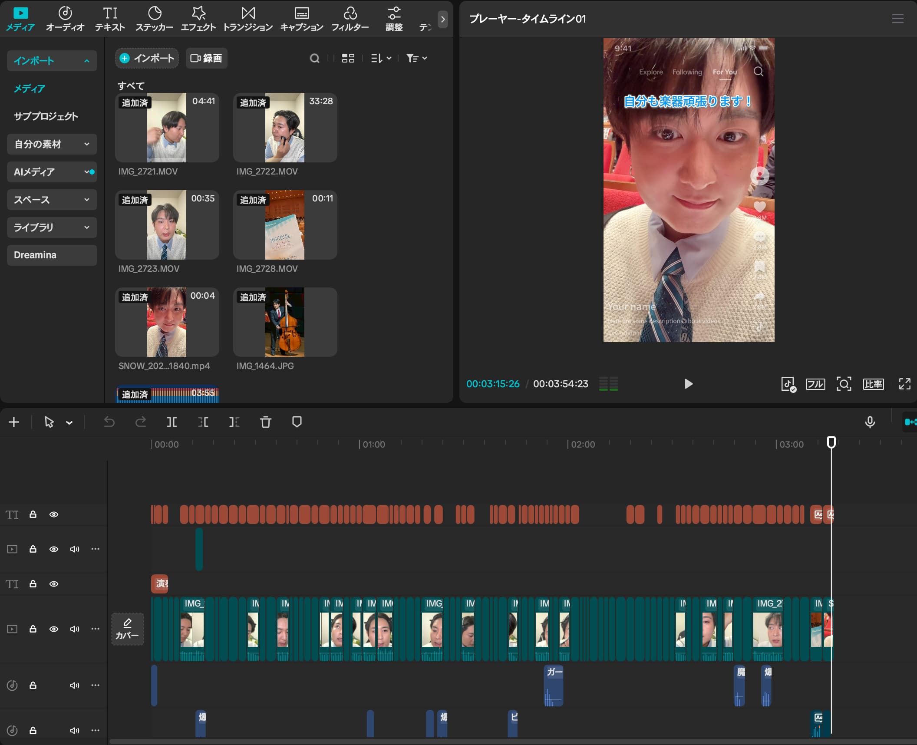
Task: Hide the overlay video track with eye icon
Action: (x=54, y=549)
